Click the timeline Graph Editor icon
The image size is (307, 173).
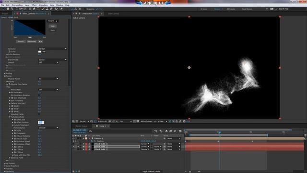180,131
